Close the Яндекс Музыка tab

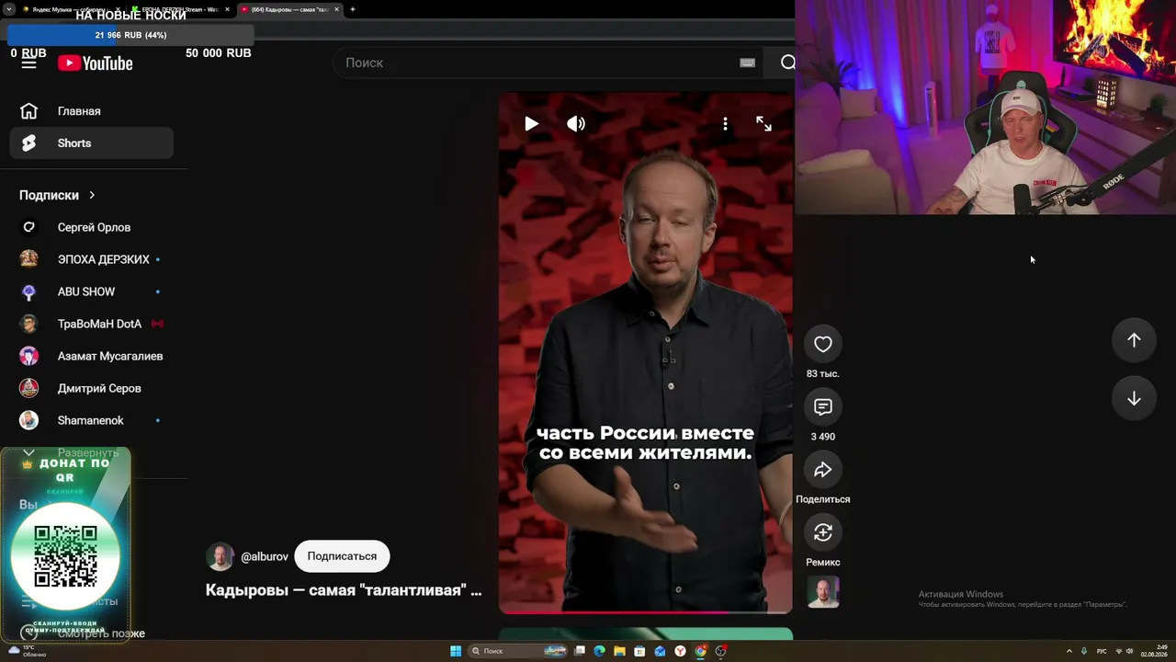coord(116,9)
